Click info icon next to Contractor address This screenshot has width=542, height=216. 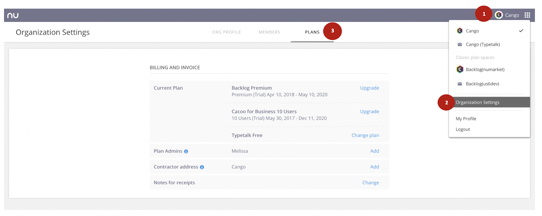pos(202,167)
